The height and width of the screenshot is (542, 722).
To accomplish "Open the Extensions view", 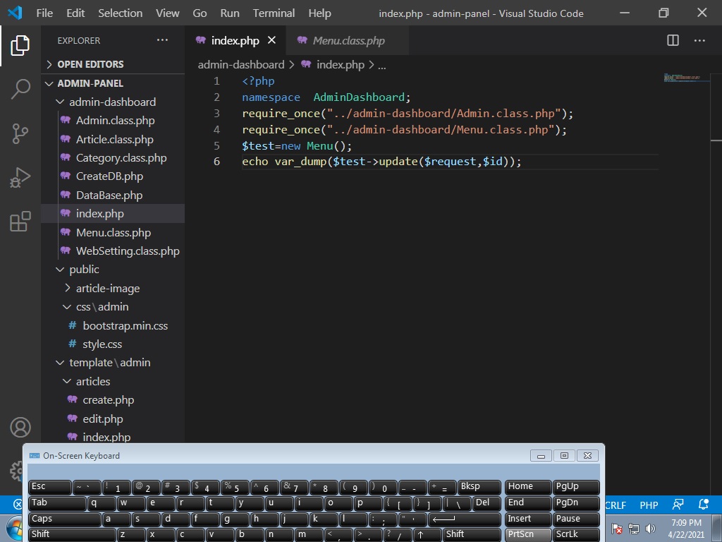I will (20, 222).
